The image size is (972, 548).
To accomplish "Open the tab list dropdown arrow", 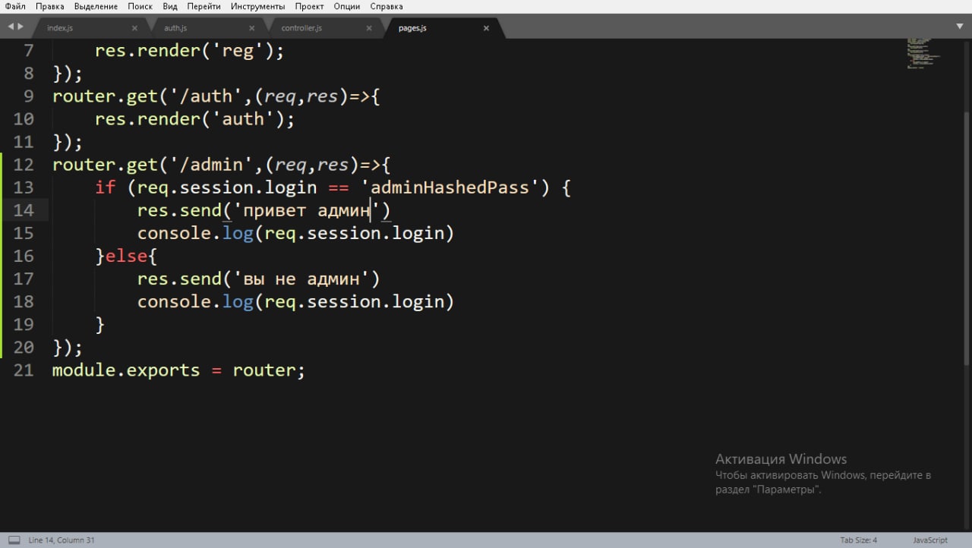I will 960,27.
